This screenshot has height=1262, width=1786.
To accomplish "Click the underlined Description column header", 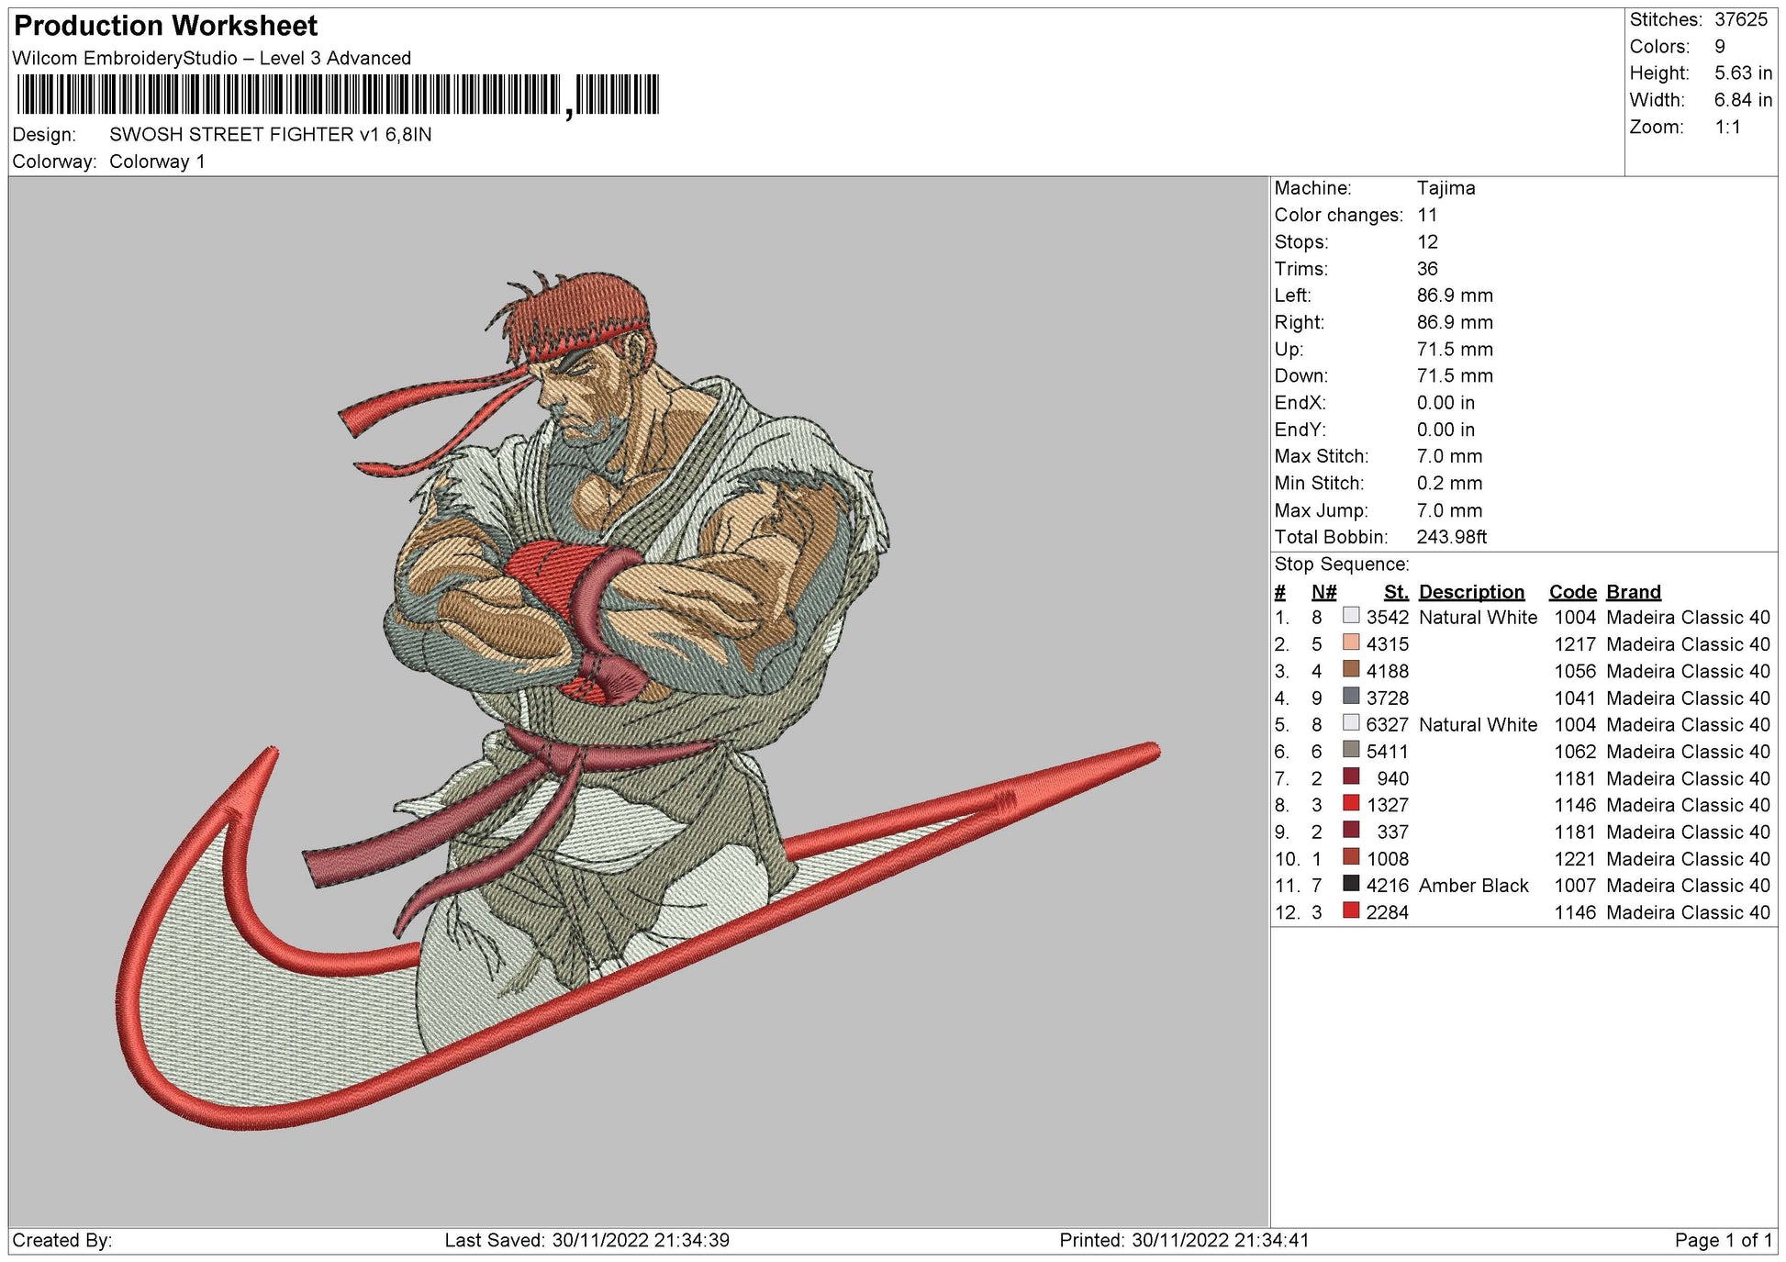I will pyautogui.click(x=1470, y=592).
